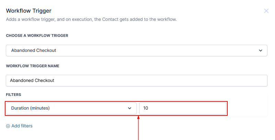Click the Workflow Trigger heading

(29, 11)
